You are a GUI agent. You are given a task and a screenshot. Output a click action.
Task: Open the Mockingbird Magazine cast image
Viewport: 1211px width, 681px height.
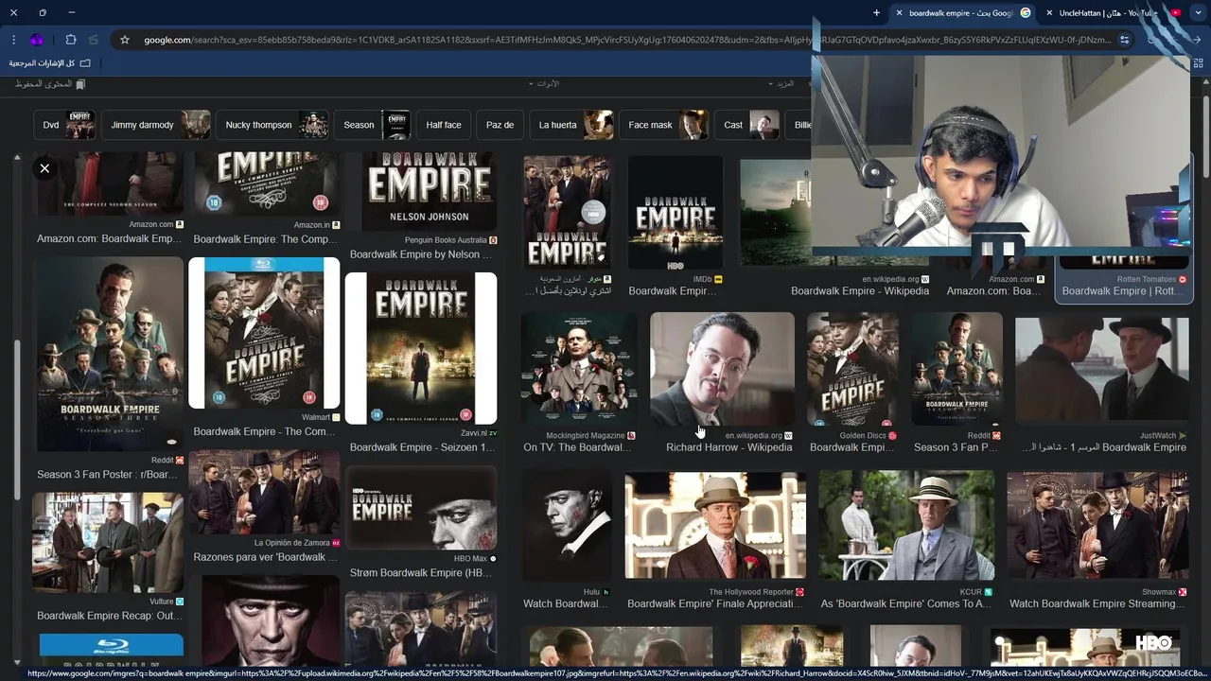point(579,369)
